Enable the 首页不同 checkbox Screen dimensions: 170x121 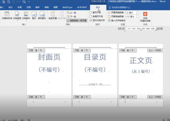pyautogui.click(x=91, y=12)
